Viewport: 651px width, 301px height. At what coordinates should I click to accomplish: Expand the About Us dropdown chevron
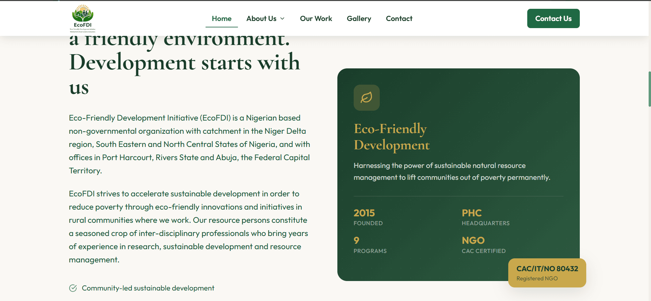282,19
